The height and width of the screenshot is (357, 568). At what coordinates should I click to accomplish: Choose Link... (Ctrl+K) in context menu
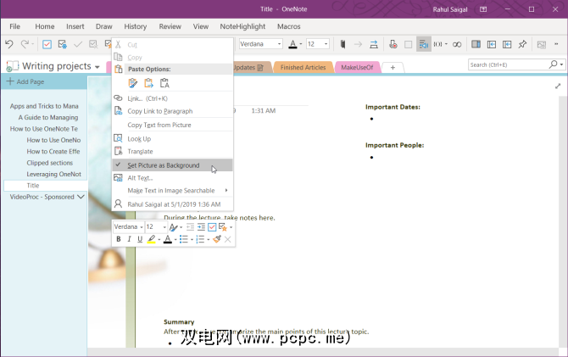pyautogui.click(x=172, y=98)
